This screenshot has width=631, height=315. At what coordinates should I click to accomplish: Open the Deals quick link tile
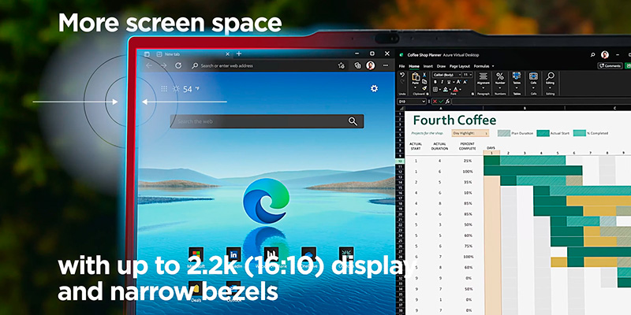196,288
